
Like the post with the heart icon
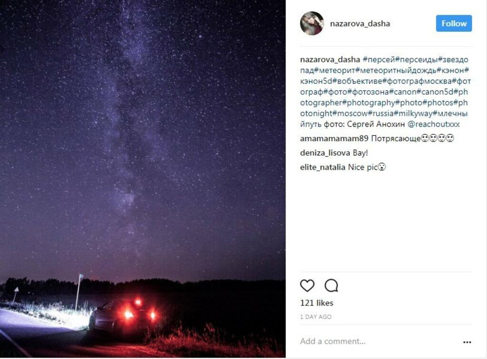click(x=307, y=285)
